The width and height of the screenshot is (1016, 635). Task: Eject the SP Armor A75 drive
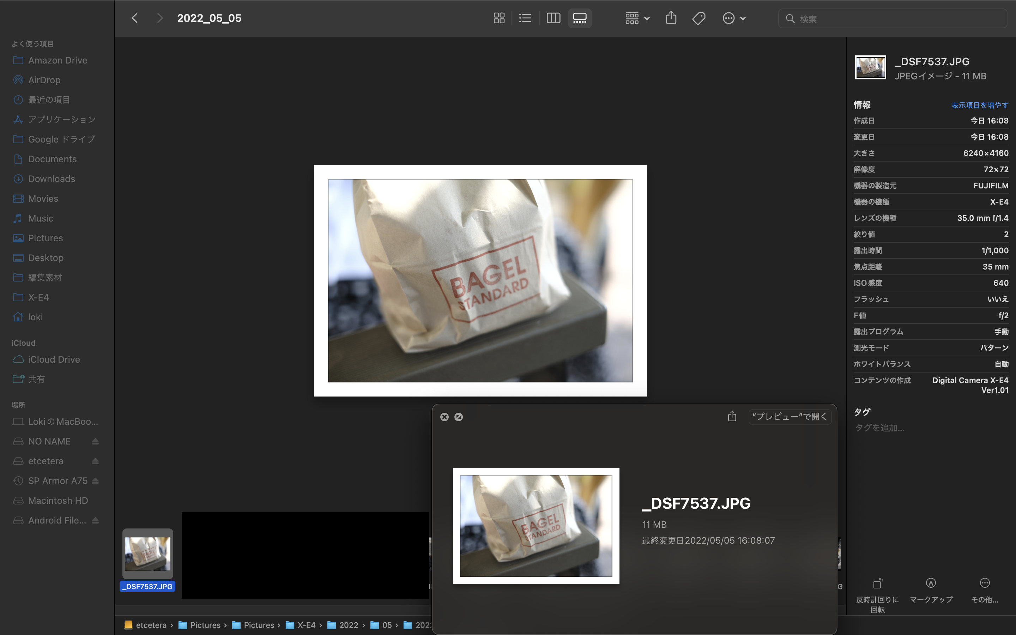pyautogui.click(x=95, y=481)
